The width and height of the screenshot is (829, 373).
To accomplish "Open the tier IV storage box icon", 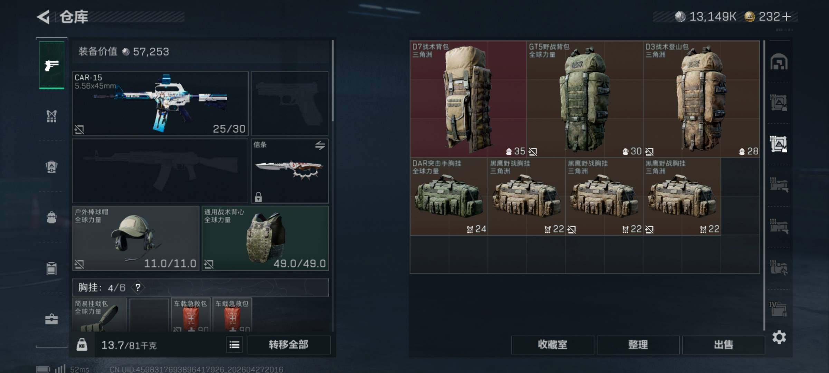I will pos(778,308).
